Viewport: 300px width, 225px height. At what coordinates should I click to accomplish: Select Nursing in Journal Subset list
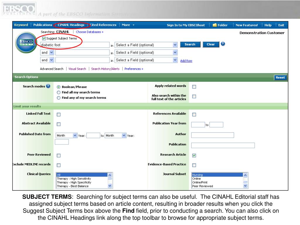pyautogui.click(x=217, y=175)
